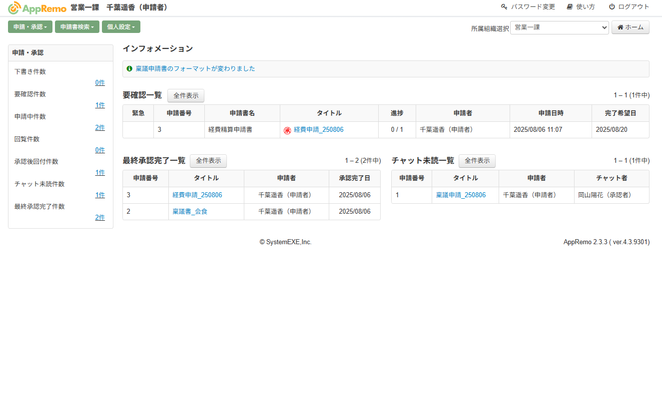Click the info icon in the インフォメーション message
The width and height of the screenshot is (662, 396).
click(130, 68)
